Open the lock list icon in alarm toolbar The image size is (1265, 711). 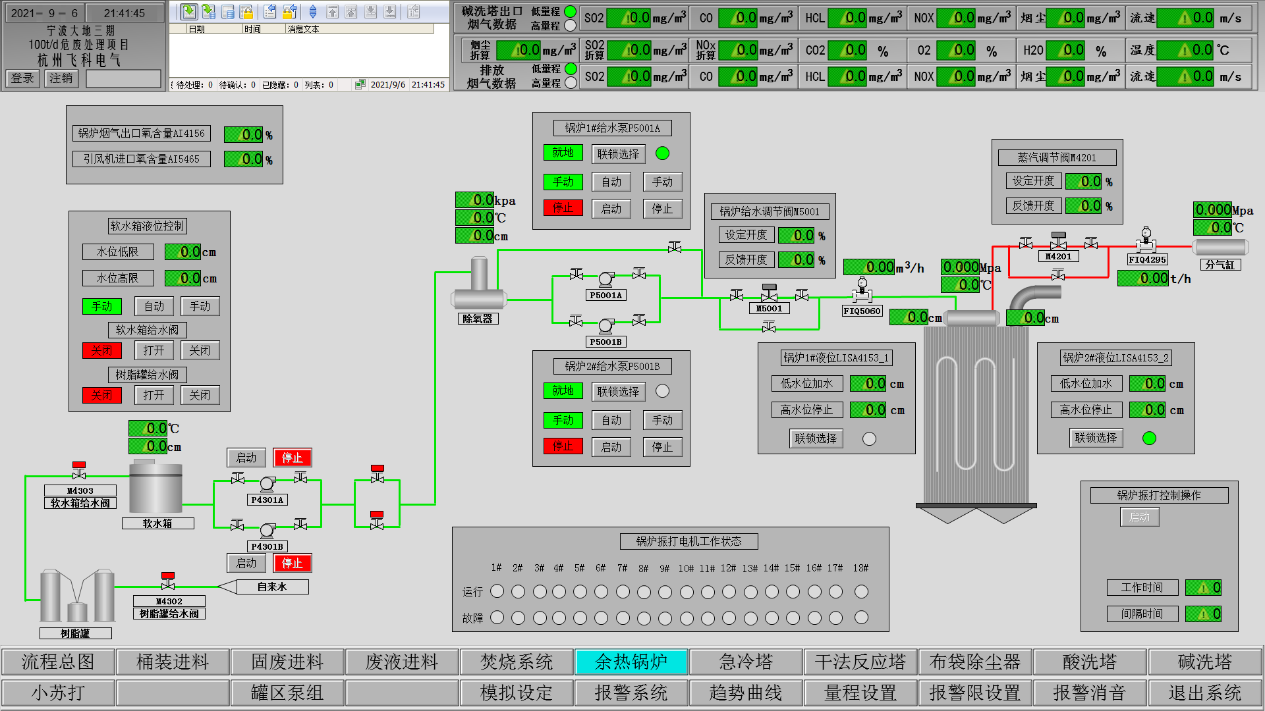[x=246, y=12]
